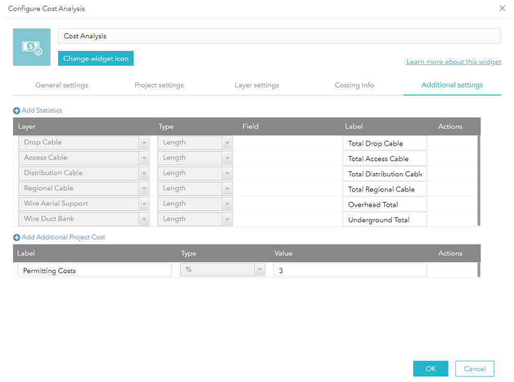Screen dimensions: 514x382
Task: Switch to the Costing Info tab
Action: pyautogui.click(x=354, y=85)
